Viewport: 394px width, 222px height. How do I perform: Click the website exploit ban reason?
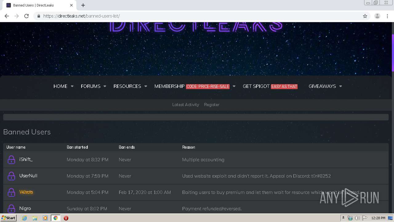point(256,176)
